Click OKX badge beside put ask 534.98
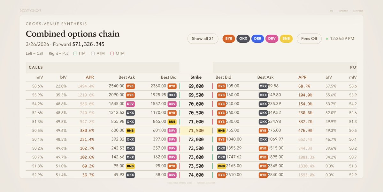The height and width of the screenshot is (192, 383). tap(263, 122)
